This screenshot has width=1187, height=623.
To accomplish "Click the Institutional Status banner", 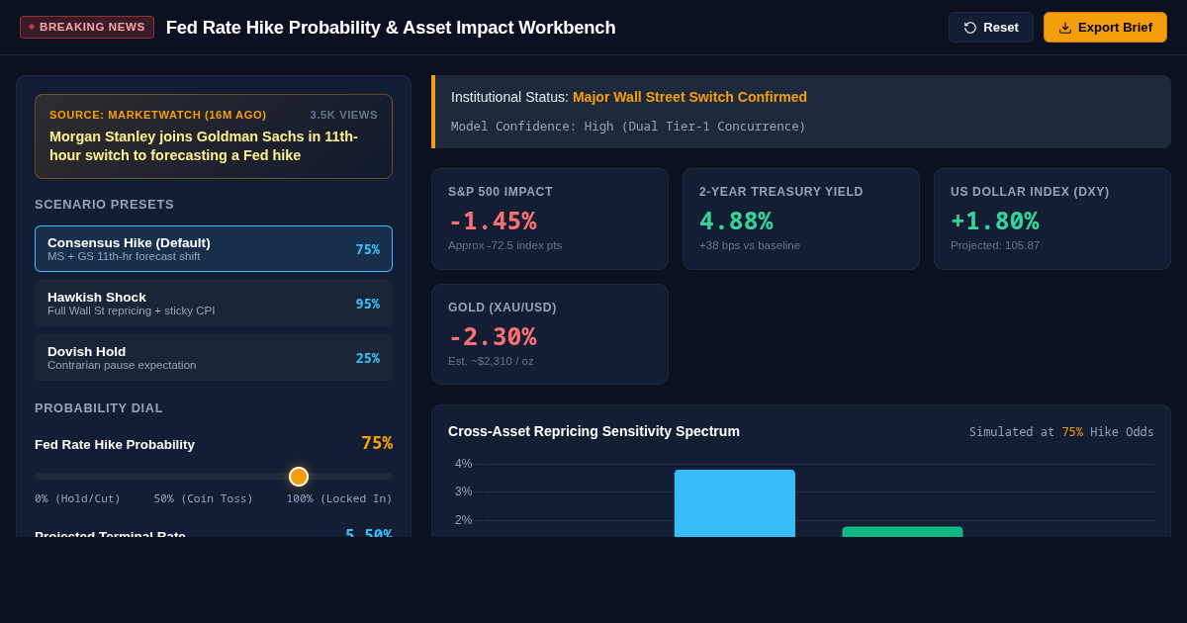I will (x=801, y=112).
